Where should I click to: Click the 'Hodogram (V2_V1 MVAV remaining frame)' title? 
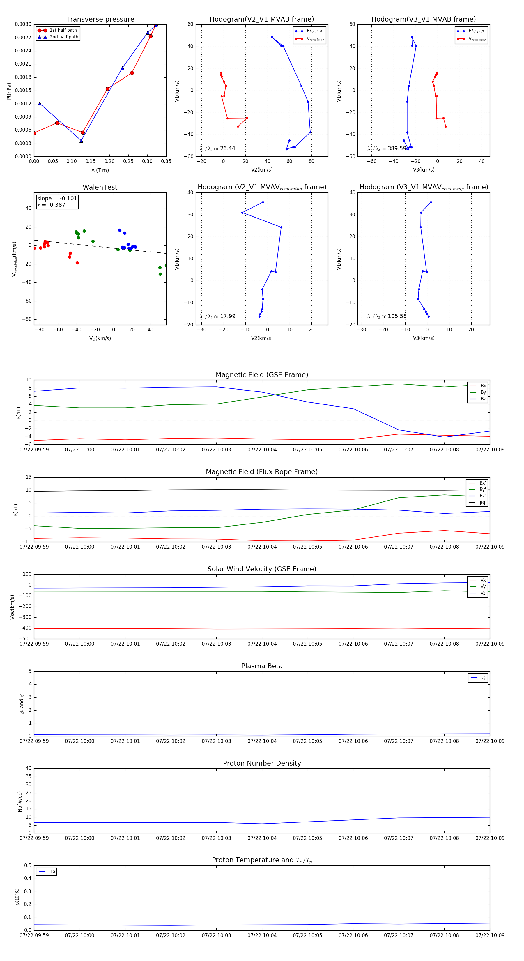pos(262,187)
